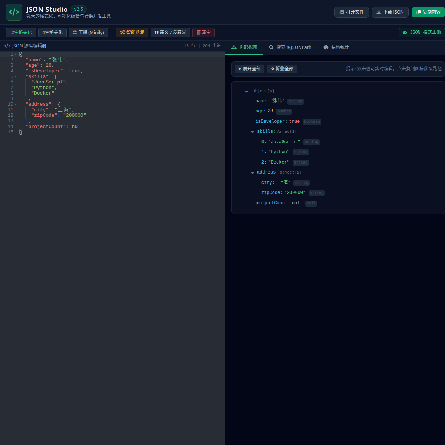The height and width of the screenshot is (445, 445).
Task: Click "JavaScript" item at index 0
Action: click(284, 142)
